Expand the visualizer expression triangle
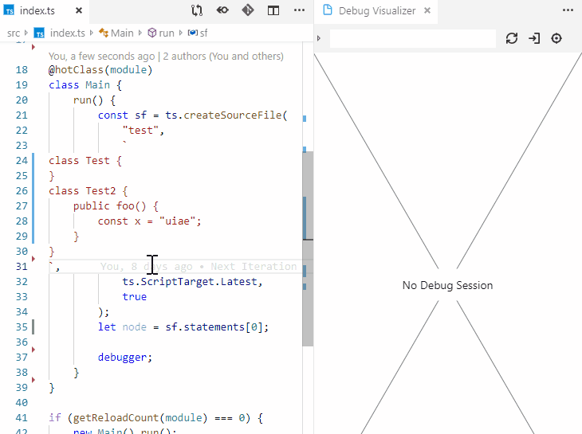This screenshot has height=434, width=582. 319,38
